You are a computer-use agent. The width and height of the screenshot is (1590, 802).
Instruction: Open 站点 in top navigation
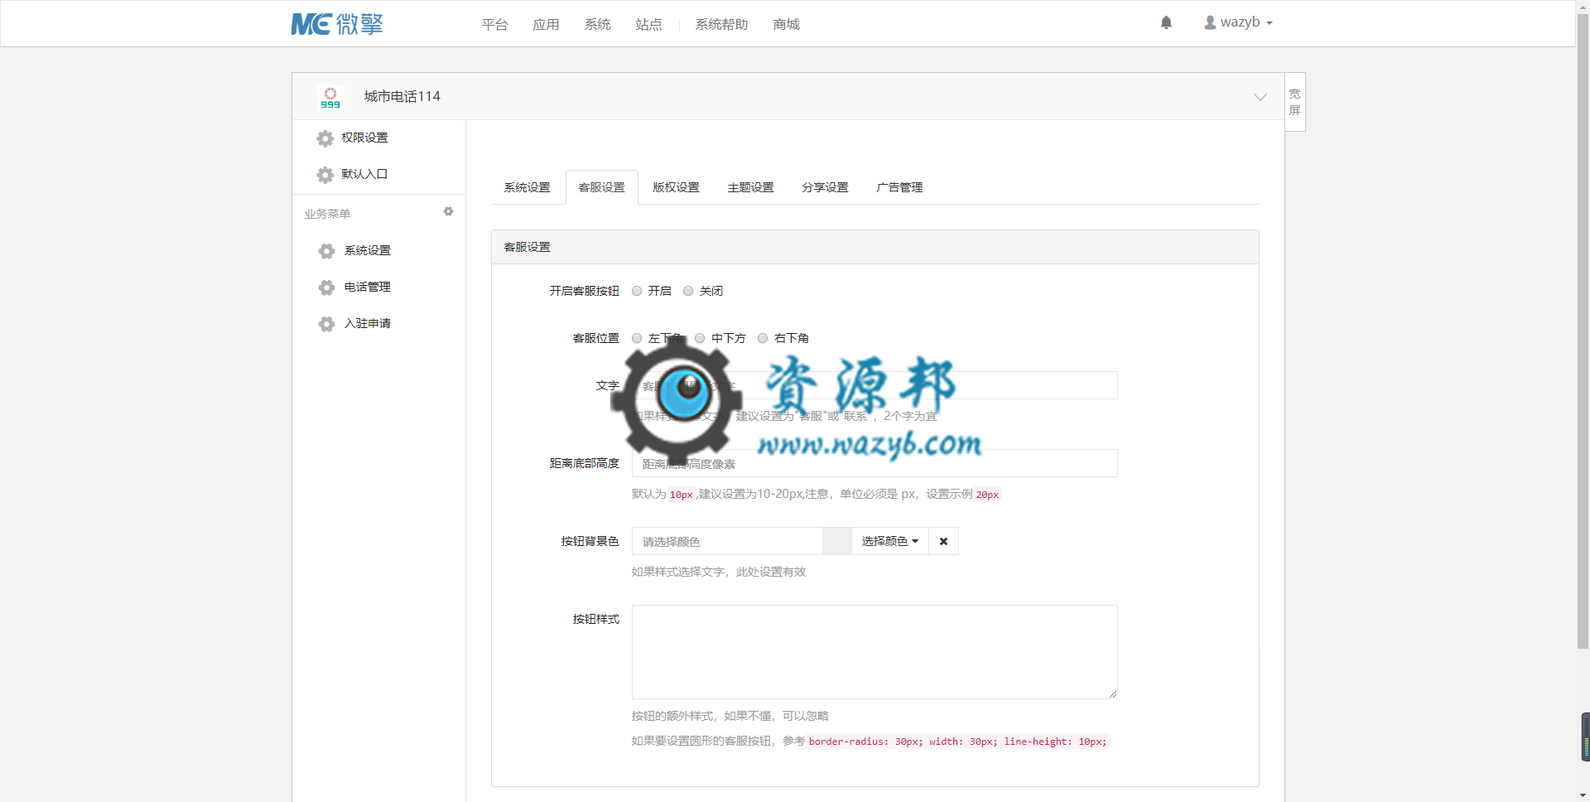click(649, 25)
